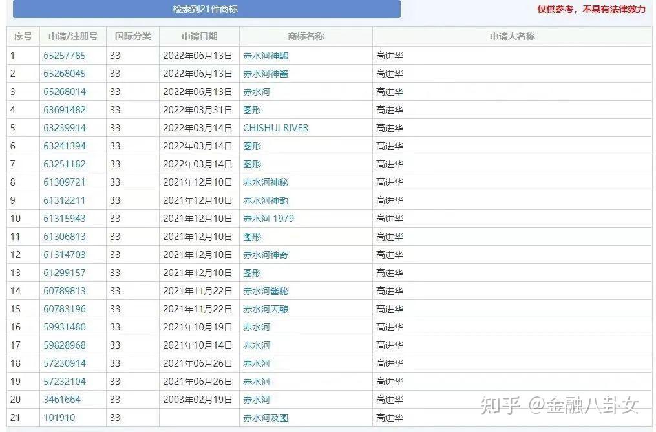Image resolution: width=656 pixels, height=432 pixels.
Task: Open registration number 63239914
Action: coord(65,128)
